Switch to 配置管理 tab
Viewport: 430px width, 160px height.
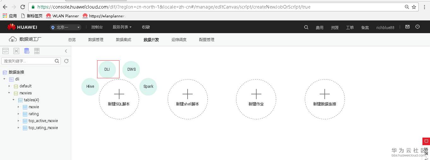(207, 40)
